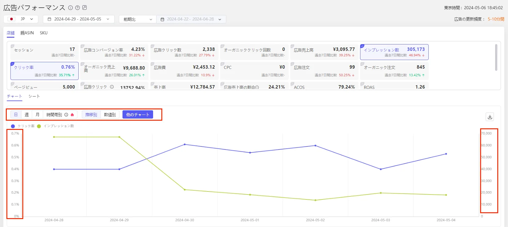Choose the 推移別 trend chart mode
Viewport: 508px width, 227px height.
(x=91, y=115)
